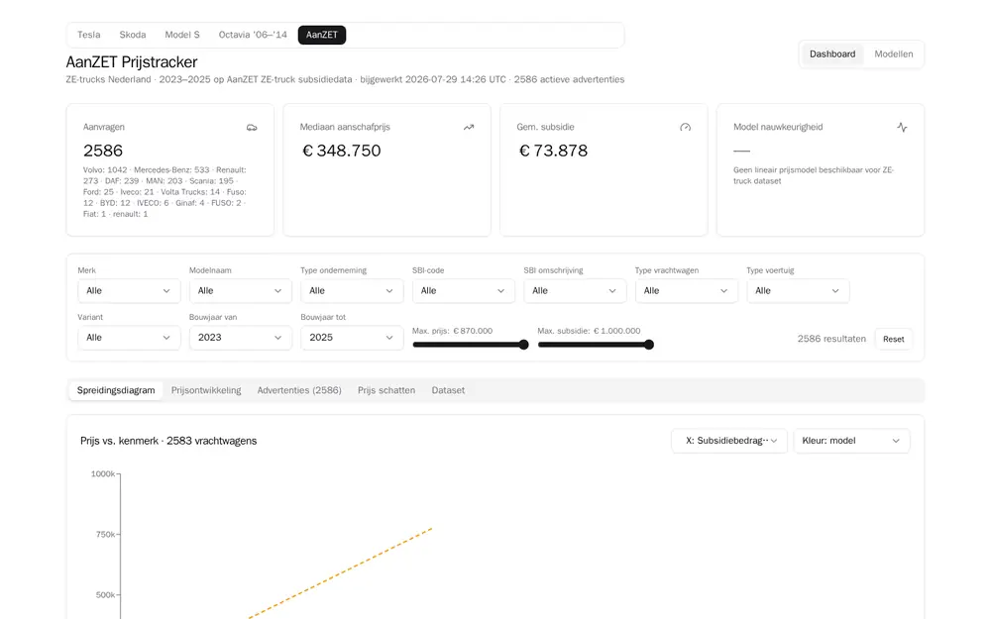The height and width of the screenshot is (619, 991).
Task: Open the Advertenties (2586) tab
Action: (299, 390)
